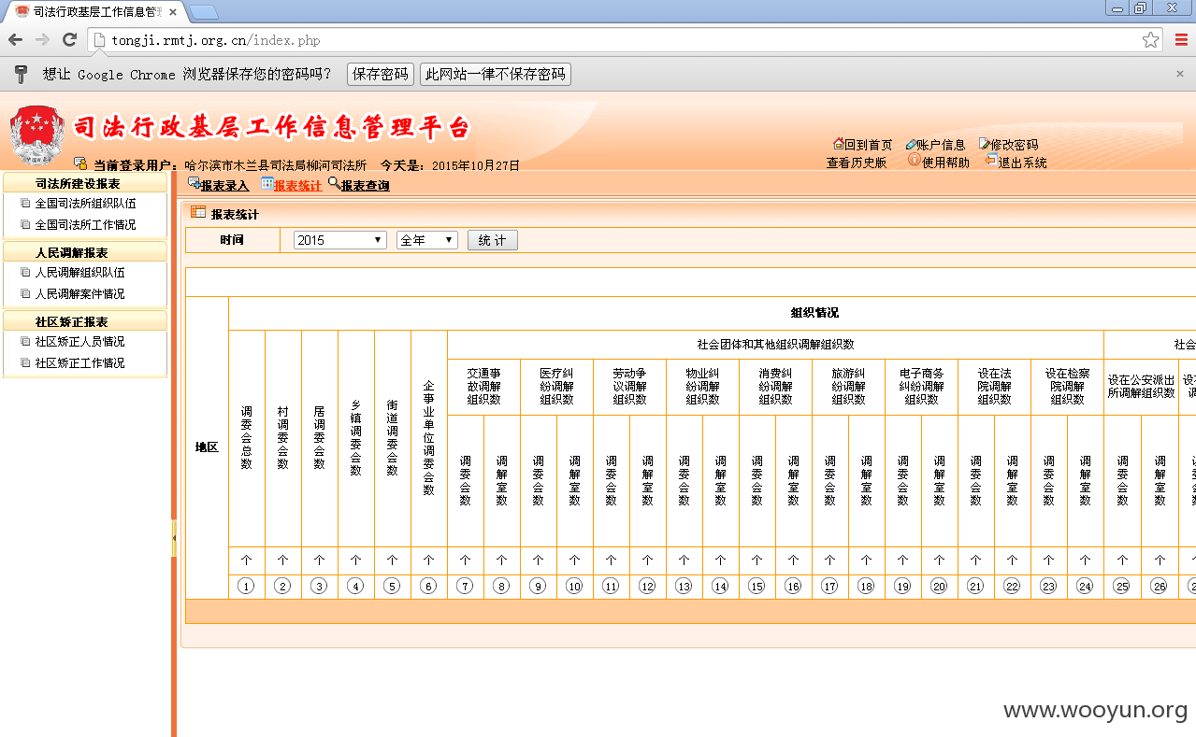The height and width of the screenshot is (737, 1196).
Task: Open 社区矫正人员情况 report
Action: click(x=79, y=342)
